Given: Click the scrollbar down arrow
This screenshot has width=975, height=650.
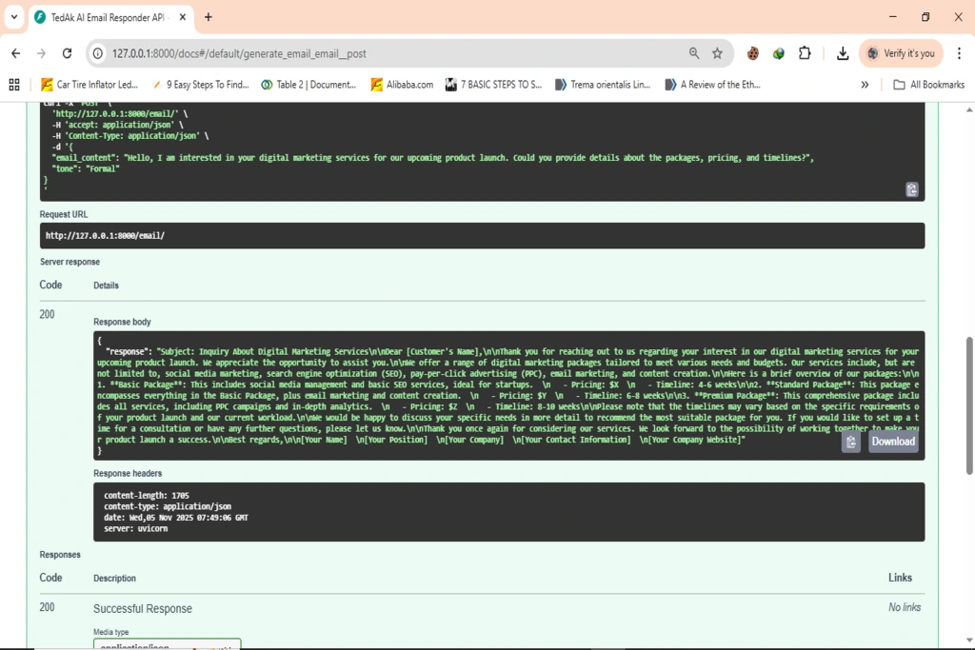Looking at the screenshot, I should point(969,640).
